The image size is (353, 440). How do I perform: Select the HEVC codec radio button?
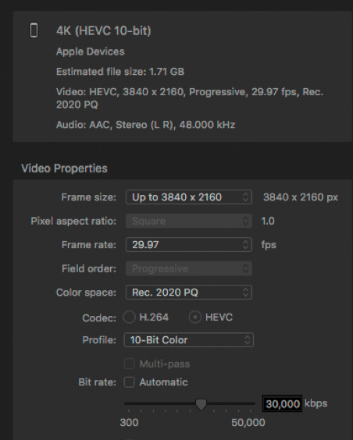[x=195, y=318]
